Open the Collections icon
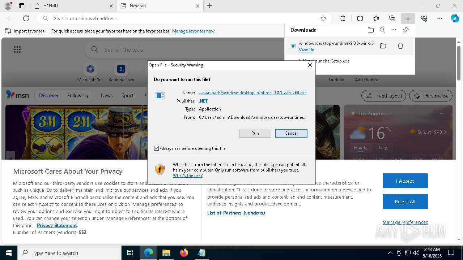Screen dimensions: 463x260 (x=392, y=18)
